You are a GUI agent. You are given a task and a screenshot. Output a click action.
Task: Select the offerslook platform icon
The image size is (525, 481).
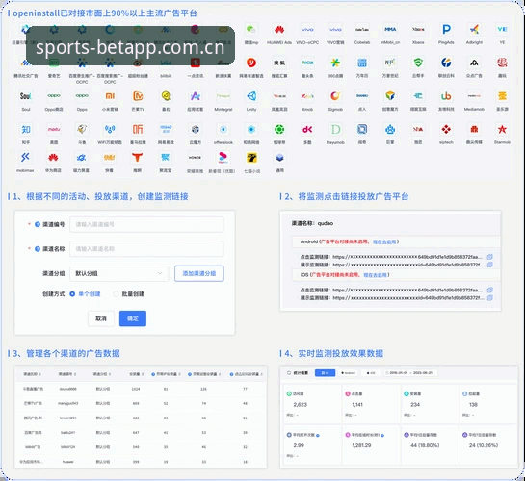223,129
